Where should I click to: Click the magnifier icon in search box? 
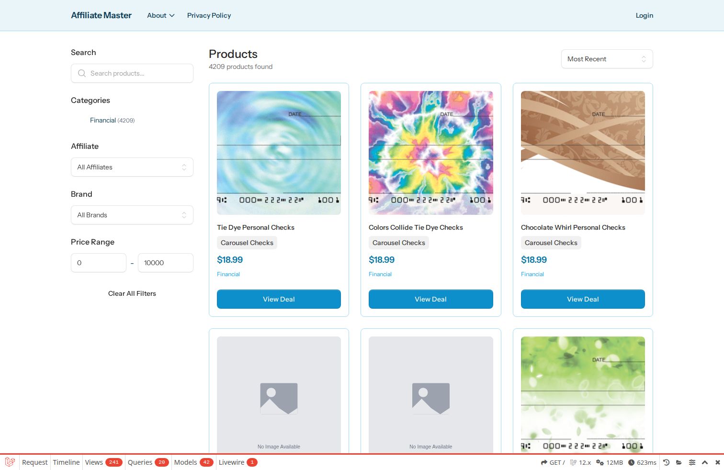coord(82,73)
